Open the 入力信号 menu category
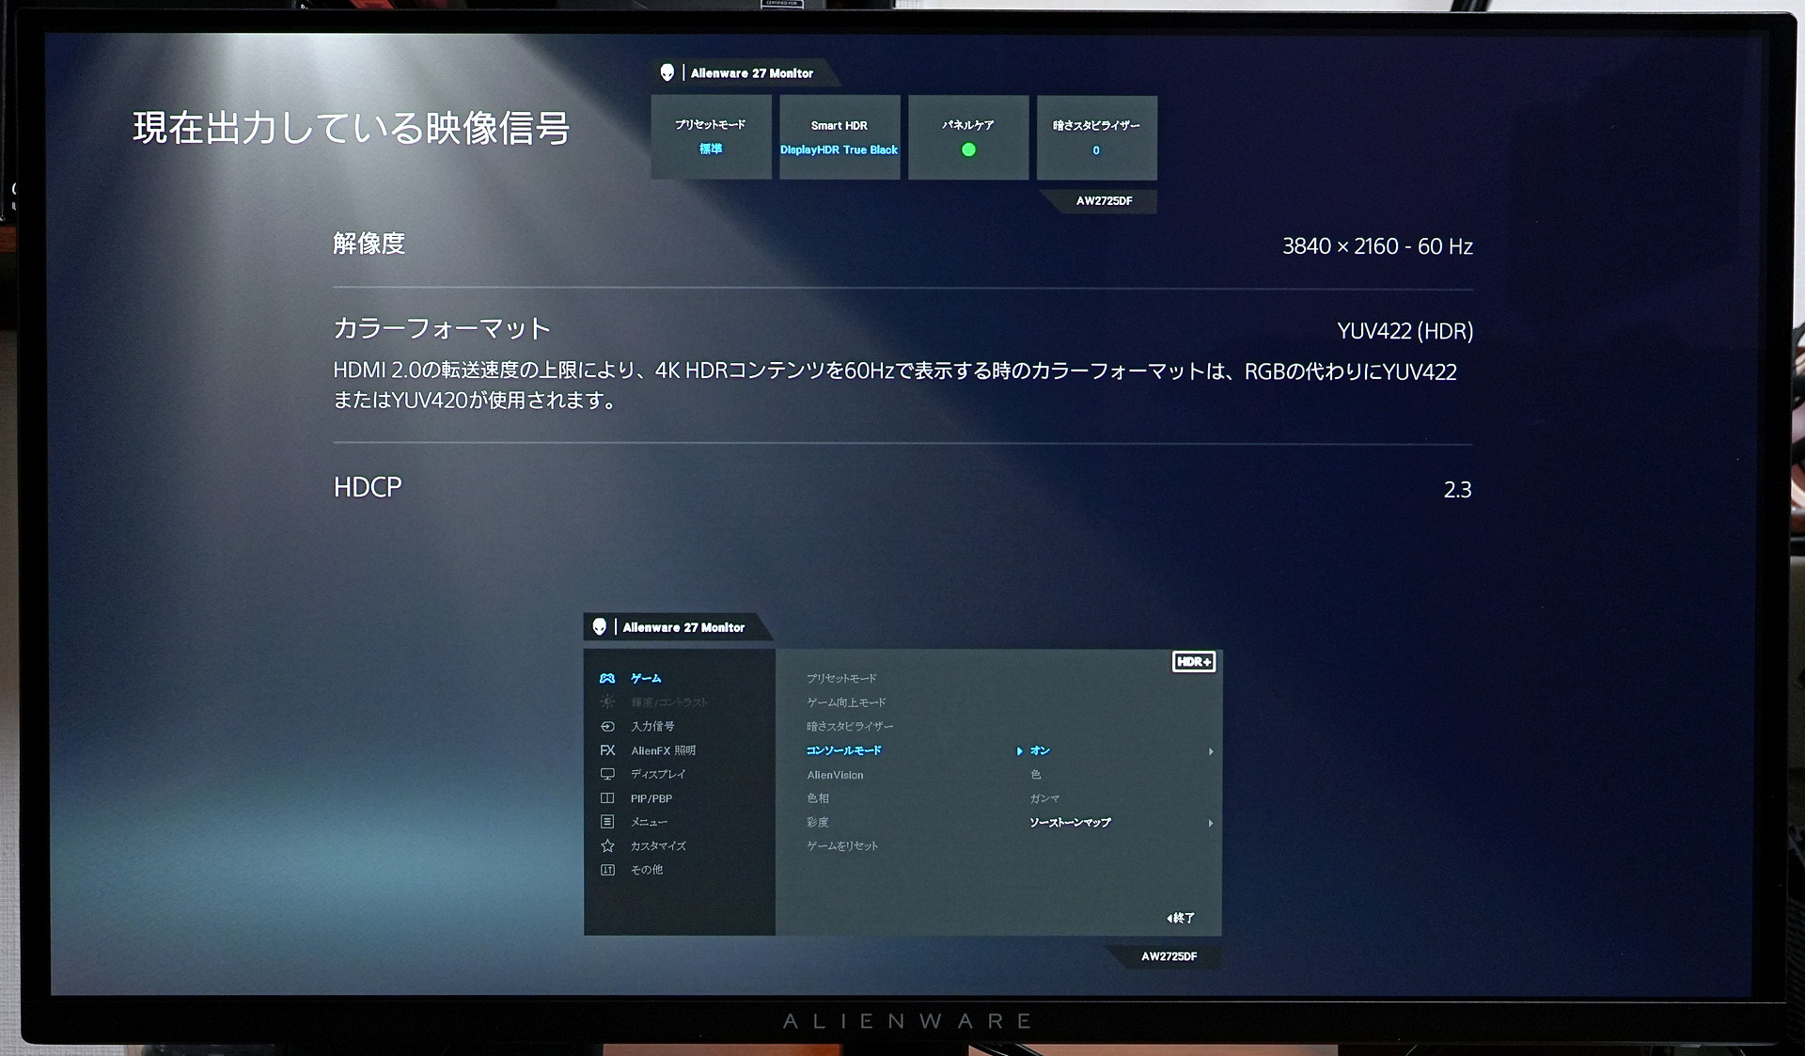Screen dimensions: 1805x1056 tap(652, 726)
